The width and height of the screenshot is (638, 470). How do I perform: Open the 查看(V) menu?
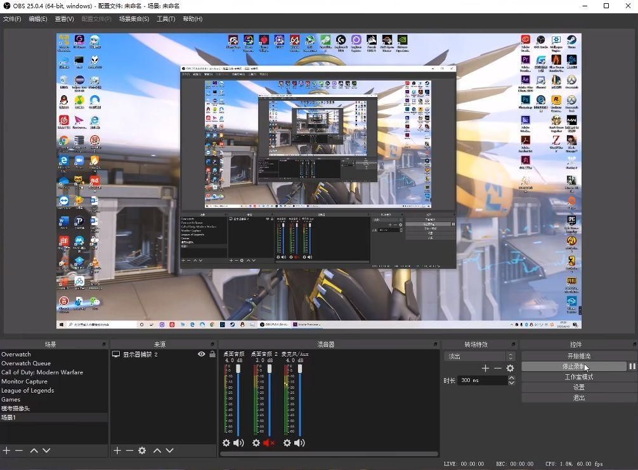click(x=64, y=19)
